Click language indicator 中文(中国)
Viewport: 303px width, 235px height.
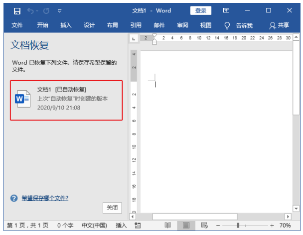(94, 226)
